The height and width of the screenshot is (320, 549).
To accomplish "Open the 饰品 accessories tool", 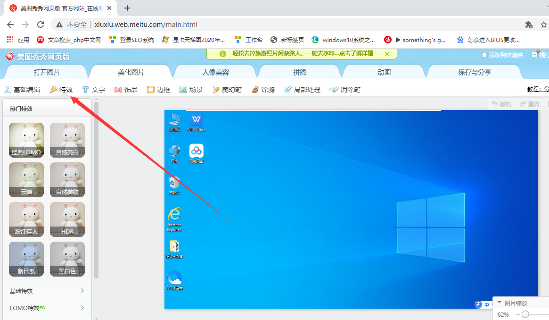I will pos(126,90).
